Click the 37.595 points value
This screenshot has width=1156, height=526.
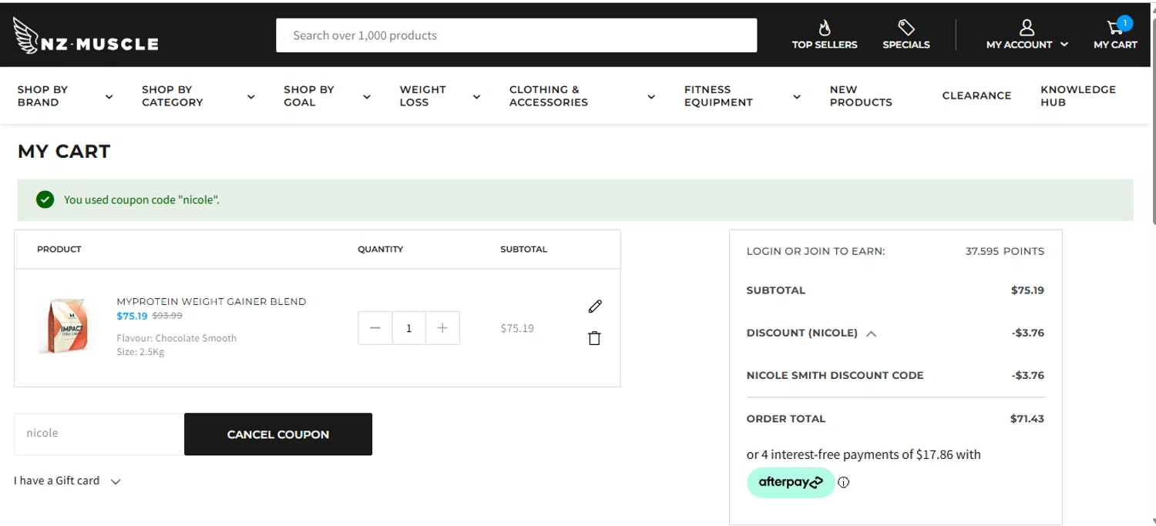pos(1005,251)
